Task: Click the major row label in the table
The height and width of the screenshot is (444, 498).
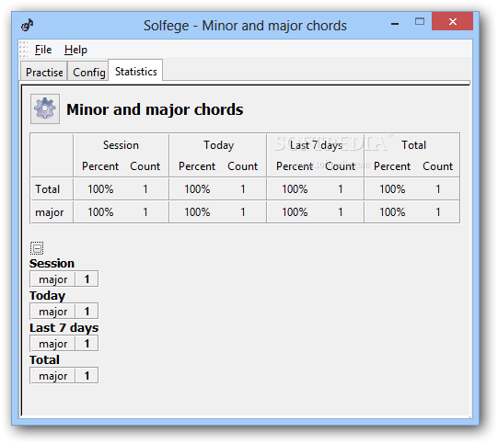Action: (49, 212)
